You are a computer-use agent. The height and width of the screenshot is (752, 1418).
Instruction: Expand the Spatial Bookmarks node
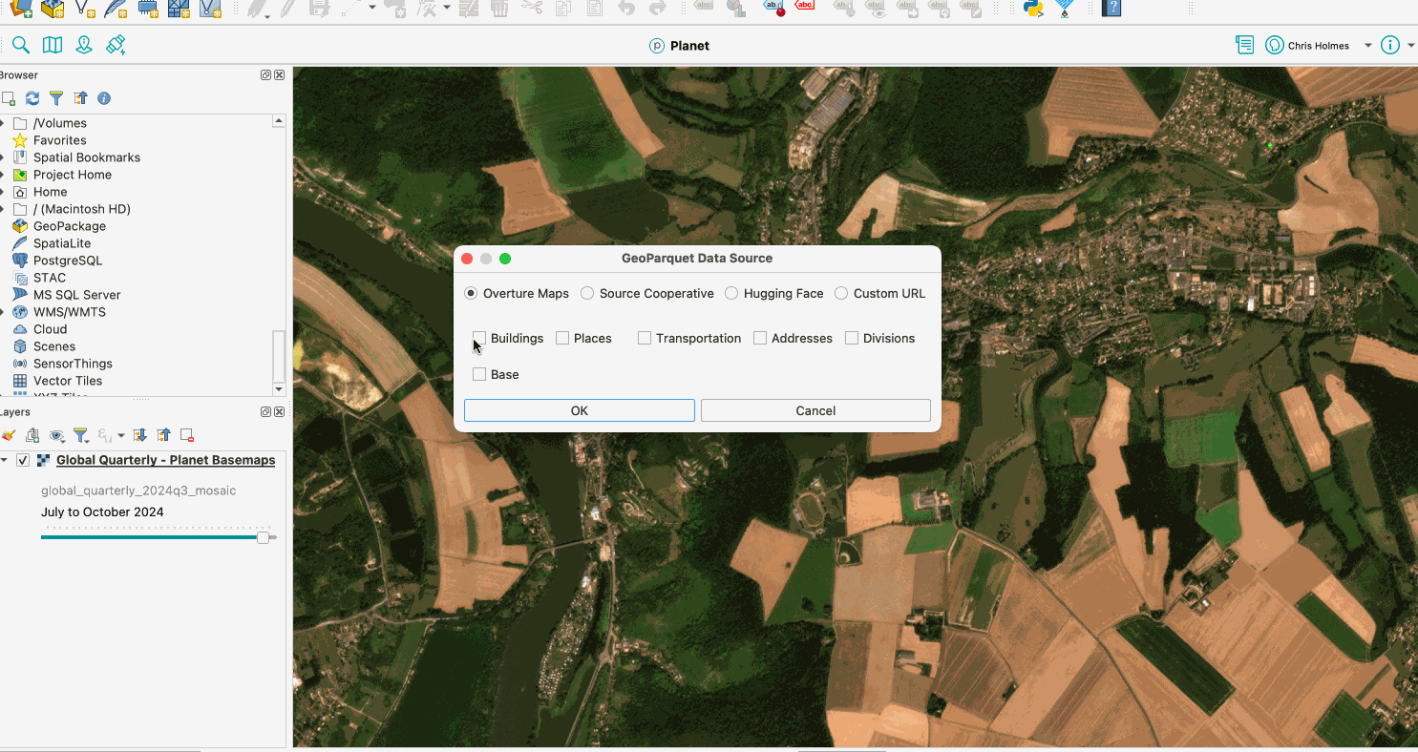pyautogui.click(x=3, y=157)
